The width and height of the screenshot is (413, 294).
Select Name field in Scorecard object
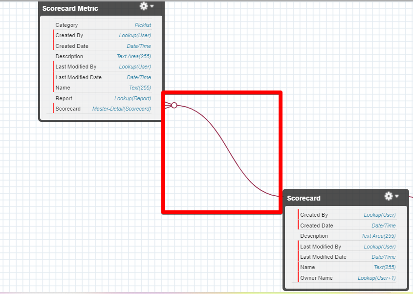click(x=347, y=268)
